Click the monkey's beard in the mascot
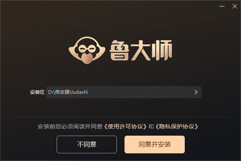 pyautogui.click(x=87, y=58)
